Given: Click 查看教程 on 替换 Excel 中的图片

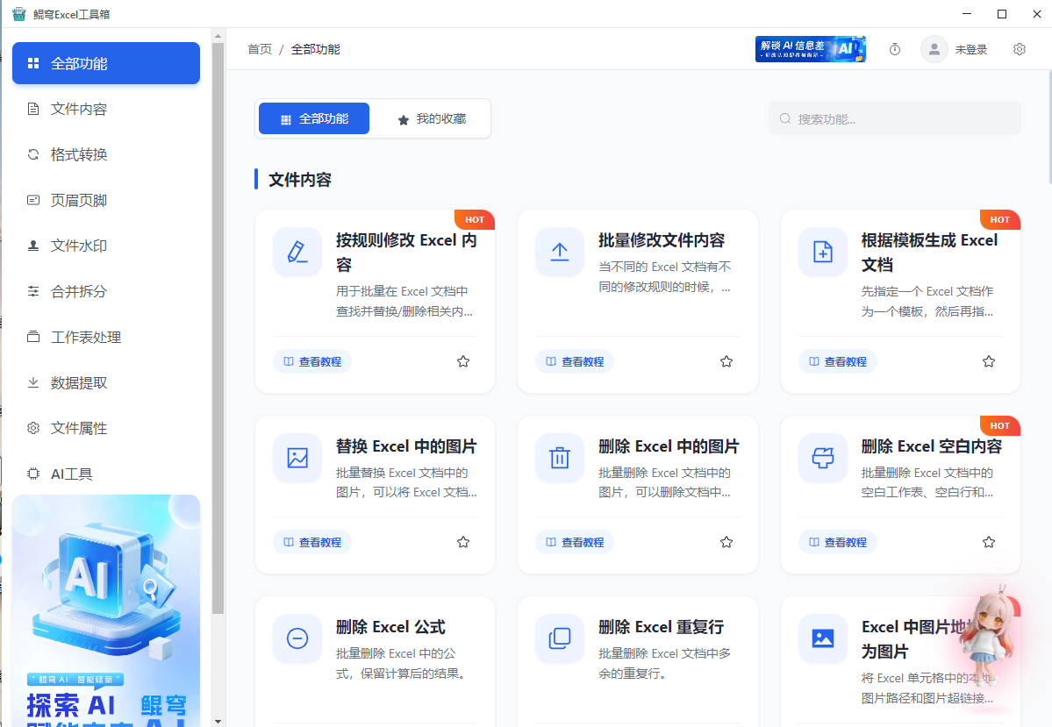Looking at the screenshot, I should pyautogui.click(x=312, y=541).
